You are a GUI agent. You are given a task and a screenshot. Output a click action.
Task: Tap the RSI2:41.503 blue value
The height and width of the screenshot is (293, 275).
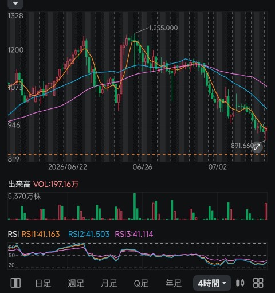click(x=89, y=234)
